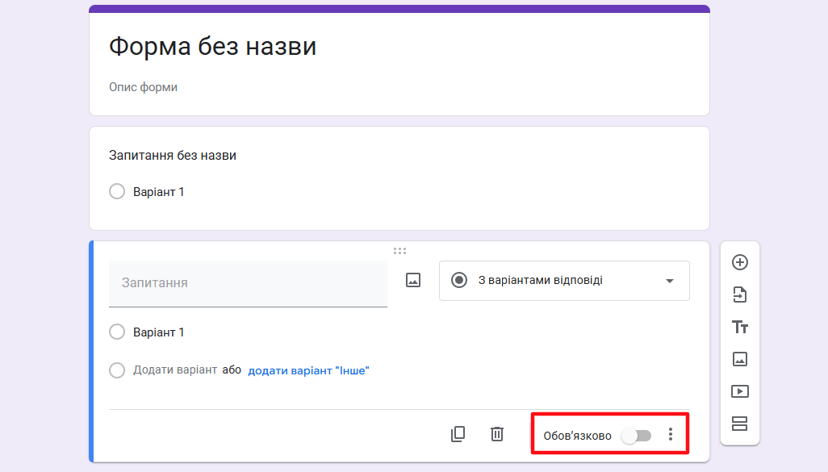828x472 pixels.
Task: Open the three-dot more options menu
Action: [670, 435]
